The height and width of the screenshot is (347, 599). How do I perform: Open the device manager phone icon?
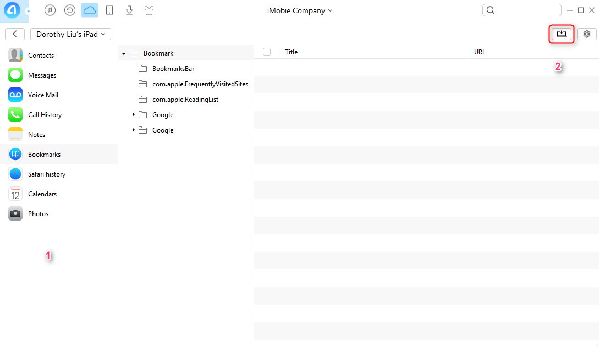109,10
